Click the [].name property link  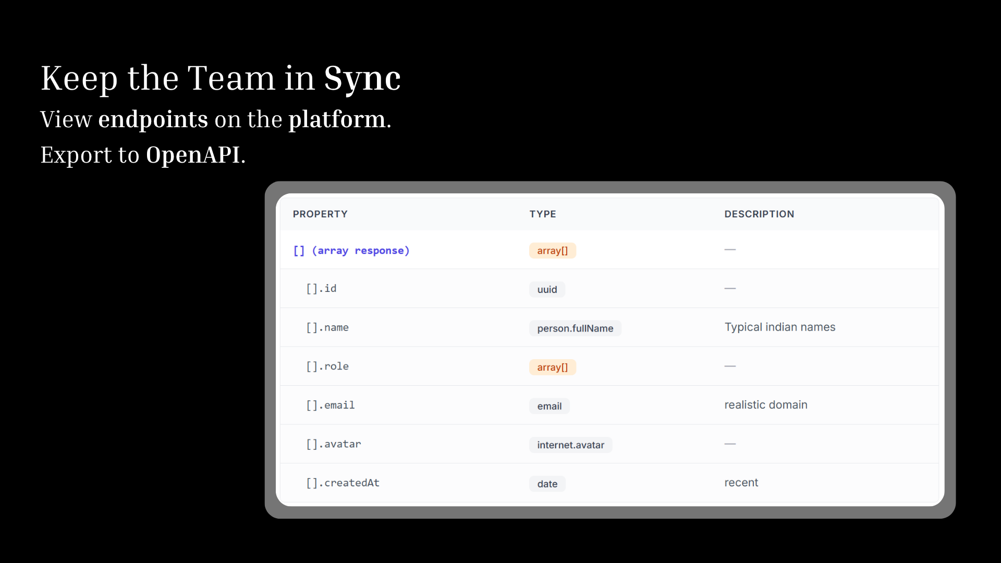coord(327,327)
